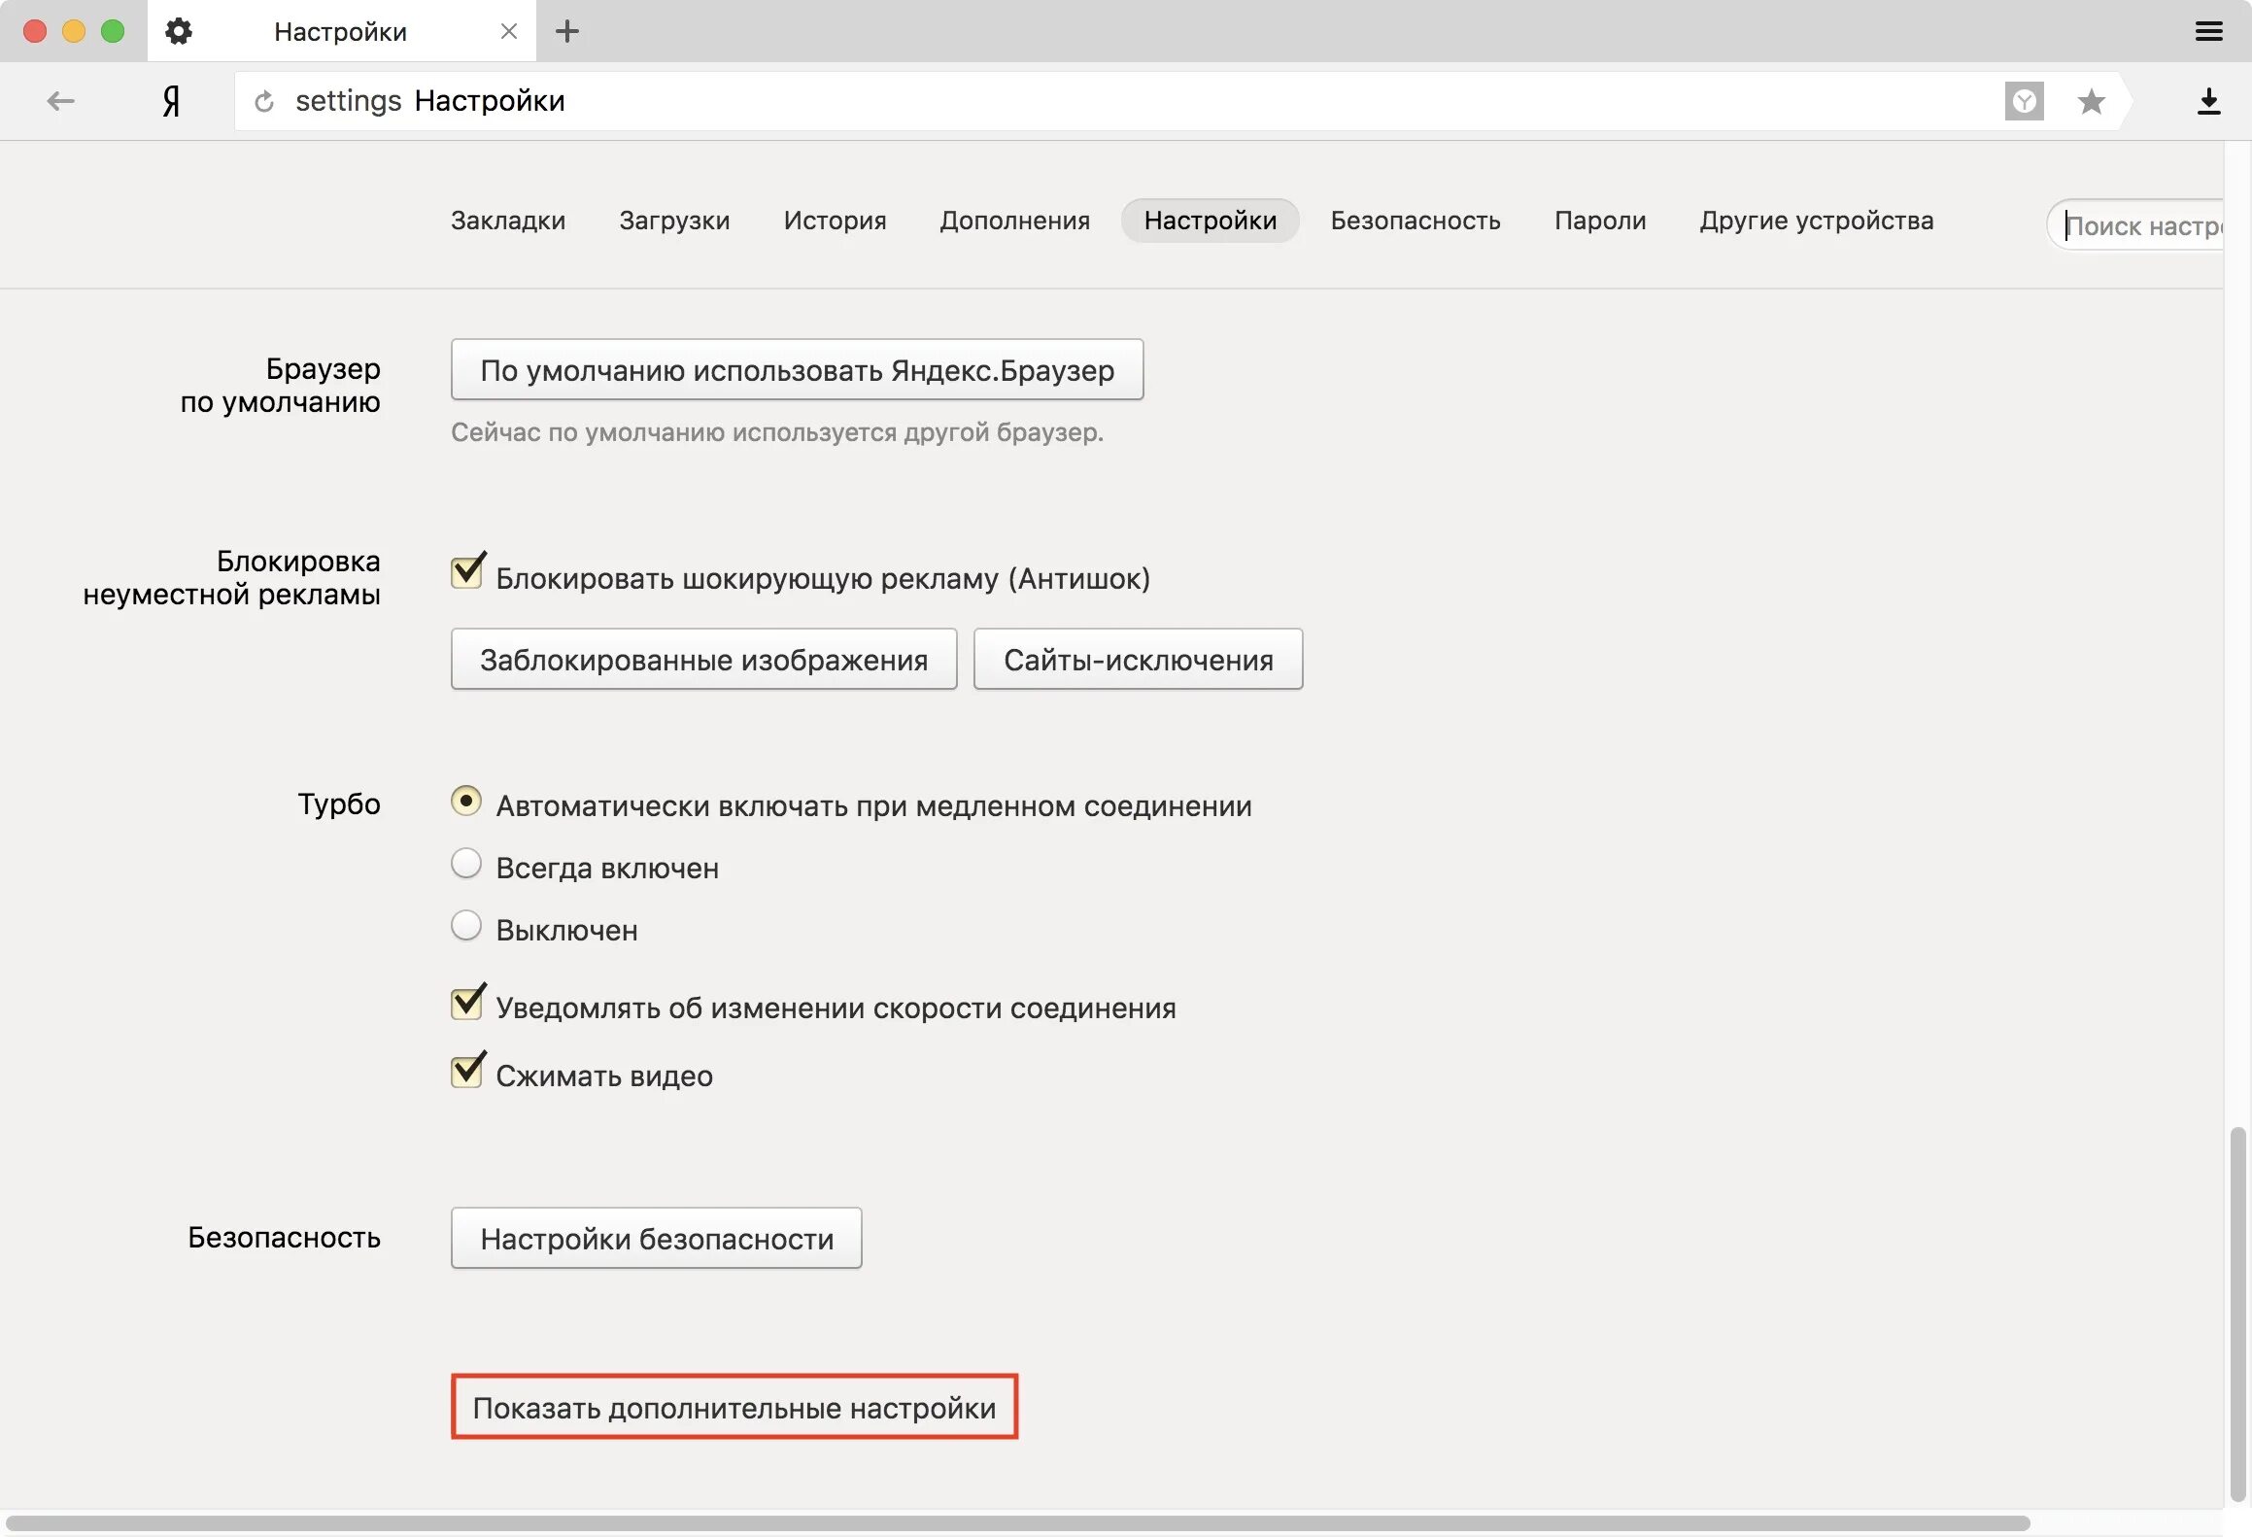Click the settings gear tab icon
Viewport: 2252px width, 1537px height.
point(178,31)
